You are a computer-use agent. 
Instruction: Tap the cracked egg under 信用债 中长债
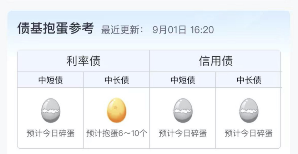[x=249, y=110]
